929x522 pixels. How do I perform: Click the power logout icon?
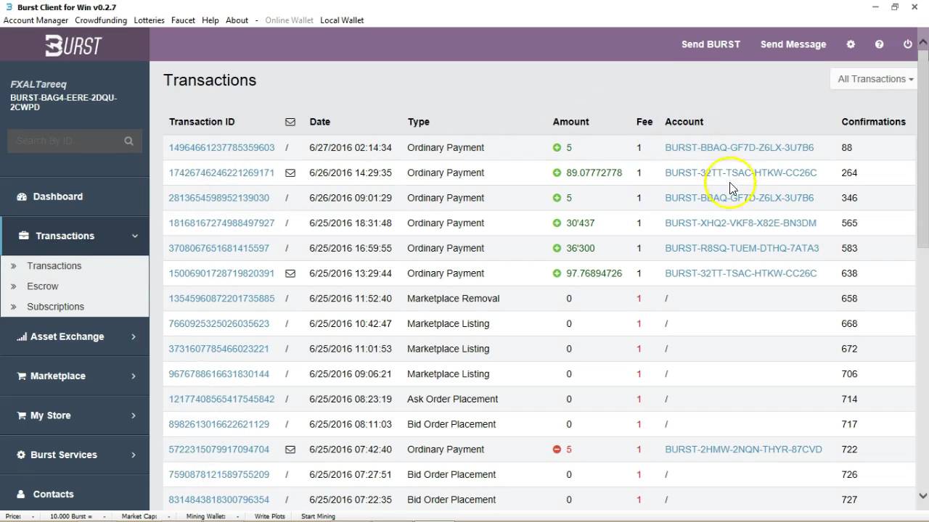click(907, 44)
